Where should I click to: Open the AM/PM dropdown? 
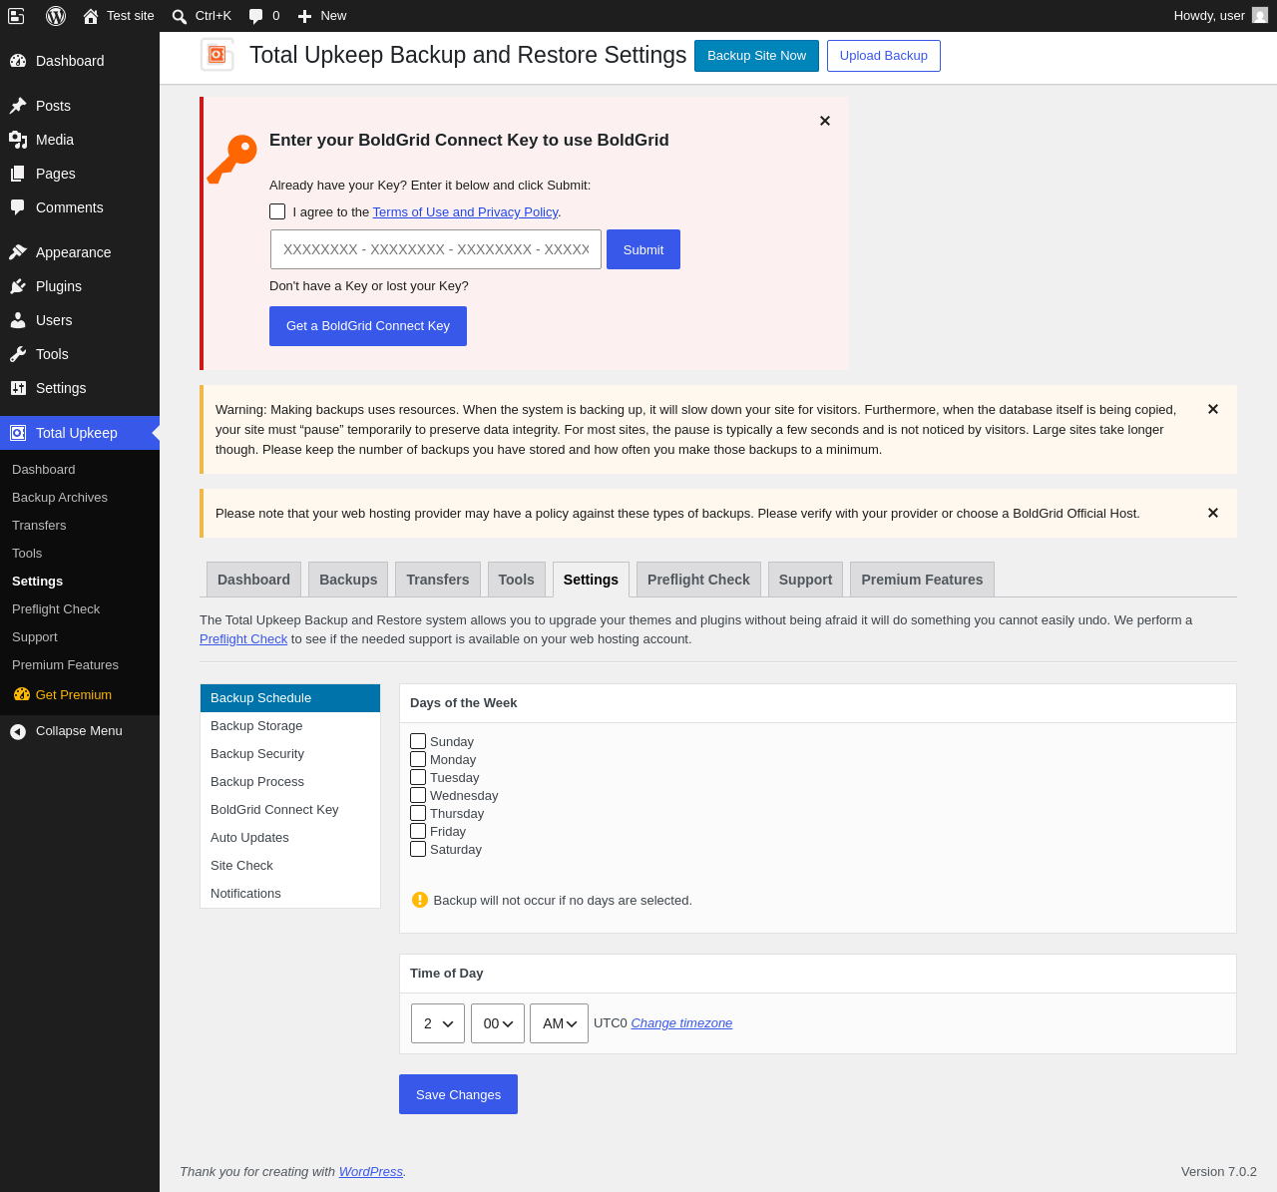point(559,1023)
